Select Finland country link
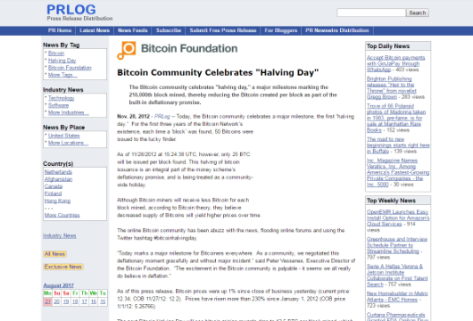 (x=53, y=193)
